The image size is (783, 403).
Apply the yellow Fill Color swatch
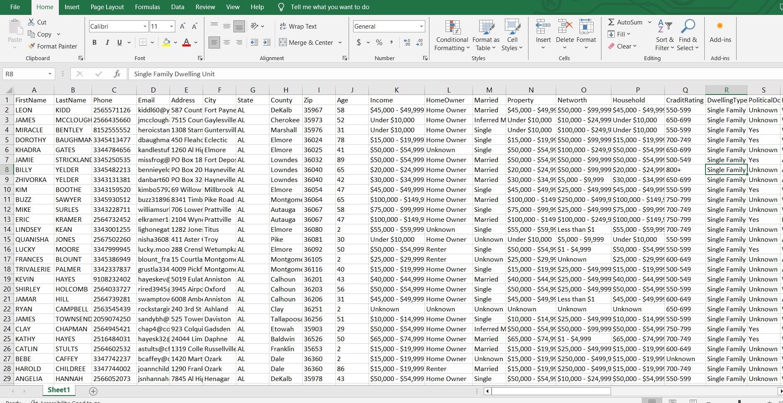point(166,42)
